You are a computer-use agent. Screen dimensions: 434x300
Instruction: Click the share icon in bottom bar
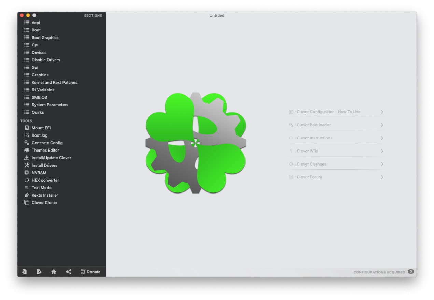click(69, 272)
